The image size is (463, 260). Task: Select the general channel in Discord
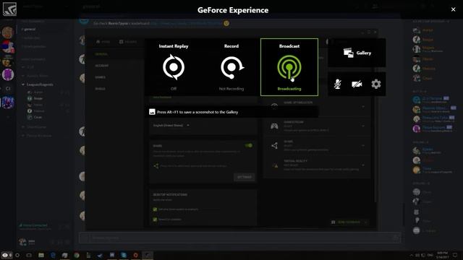[30, 29]
